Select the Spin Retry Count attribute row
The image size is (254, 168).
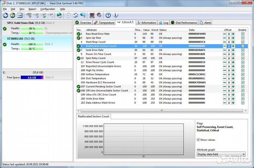tap(96, 58)
